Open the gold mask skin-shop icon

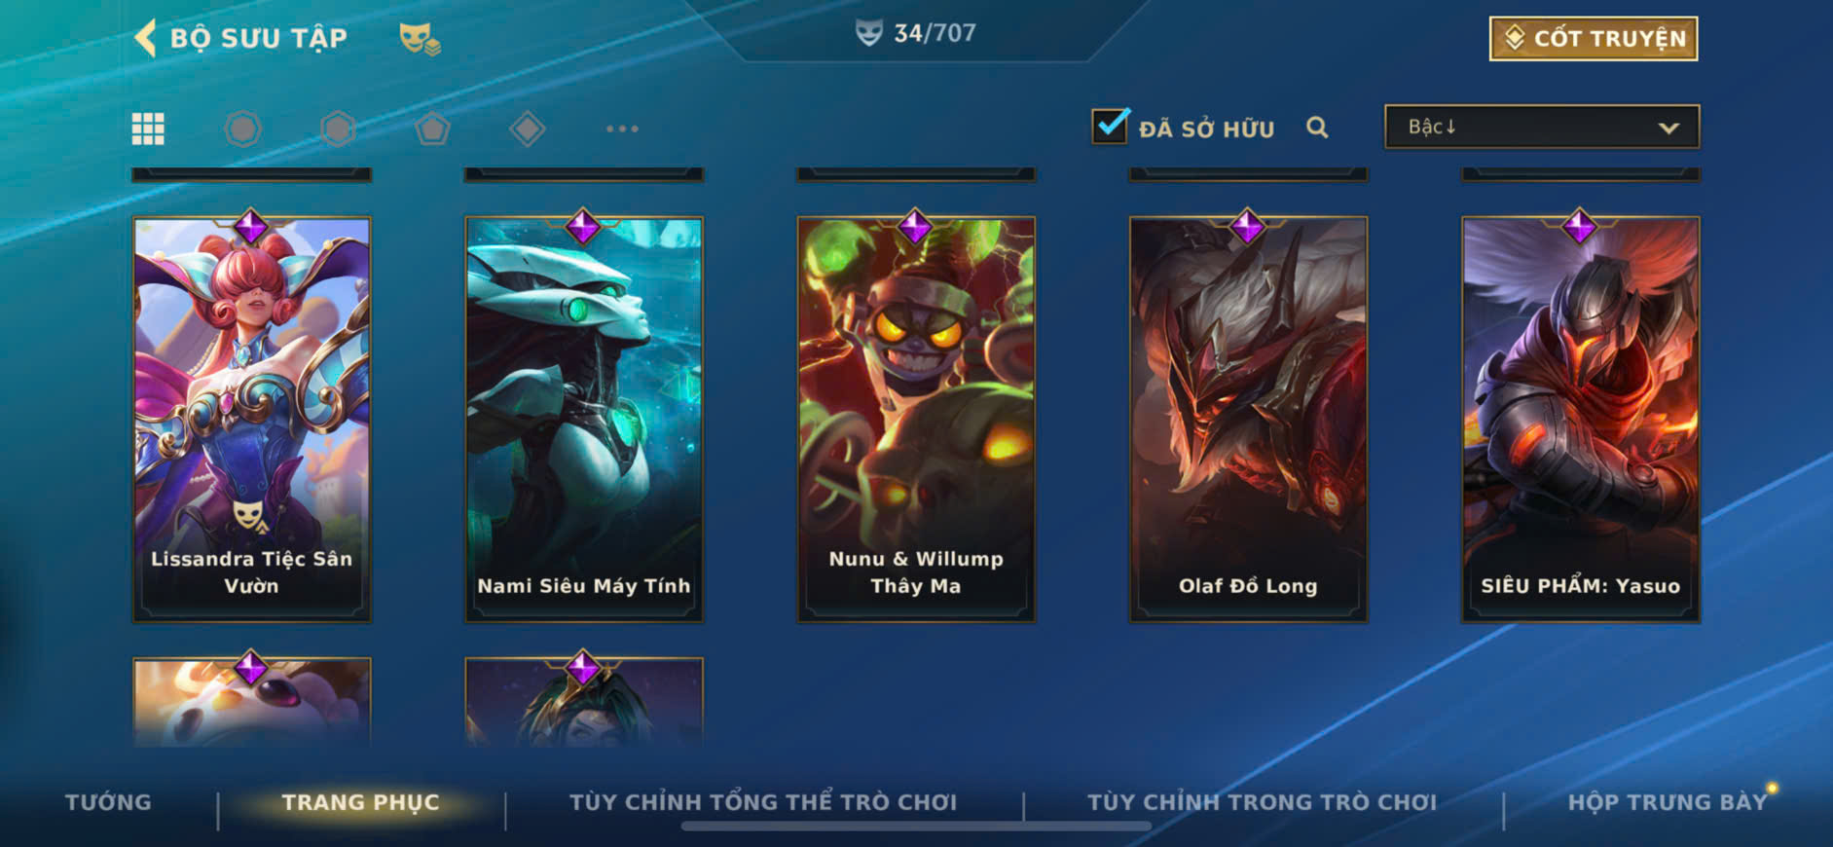coord(420,39)
